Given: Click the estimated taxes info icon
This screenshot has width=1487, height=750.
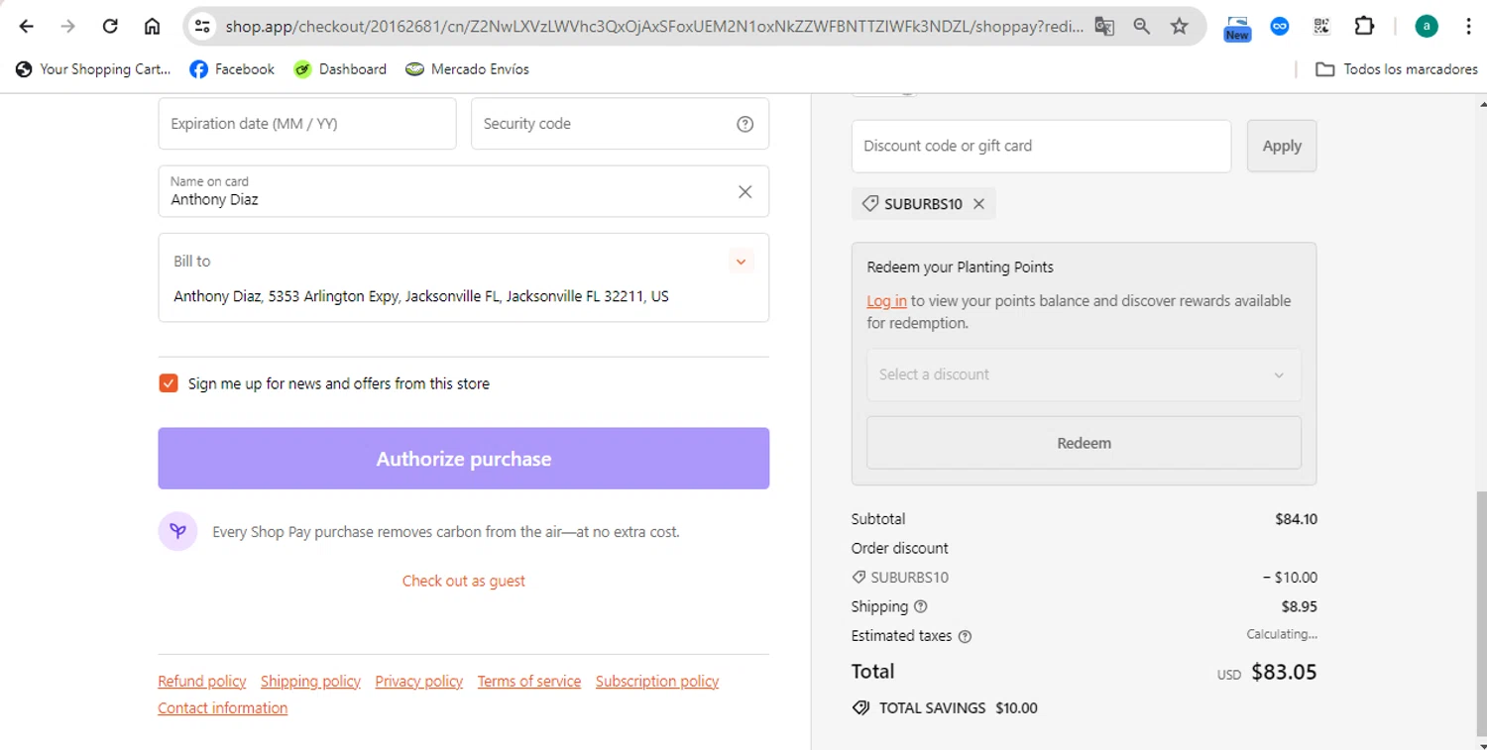Looking at the screenshot, I should [965, 636].
